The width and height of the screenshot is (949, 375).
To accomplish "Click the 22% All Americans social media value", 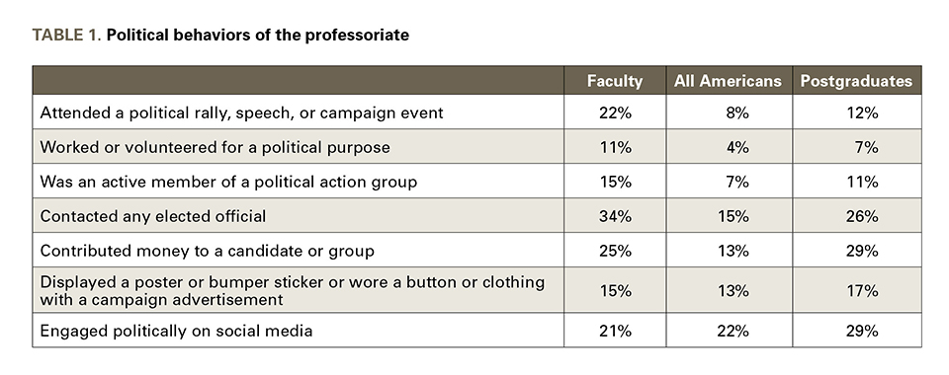I will tap(733, 331).
